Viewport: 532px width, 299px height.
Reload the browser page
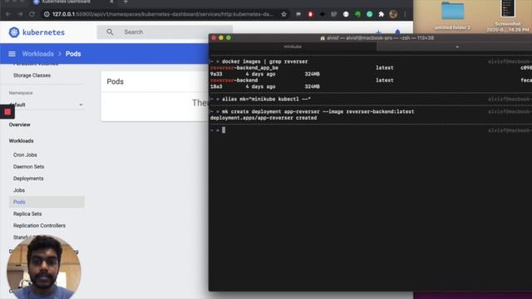point(32,14)
